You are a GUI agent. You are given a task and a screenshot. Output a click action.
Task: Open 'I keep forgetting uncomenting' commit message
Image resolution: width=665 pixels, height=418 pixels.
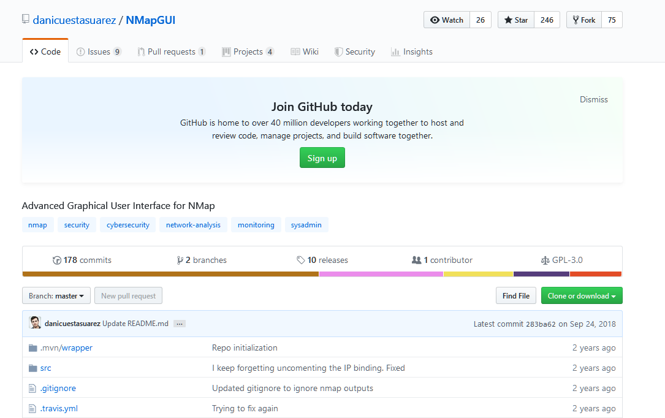(308, 368)
